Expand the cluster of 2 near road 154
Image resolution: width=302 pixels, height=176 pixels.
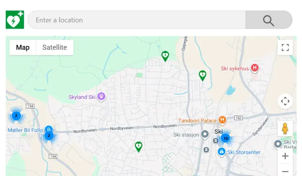coord(16,116)
